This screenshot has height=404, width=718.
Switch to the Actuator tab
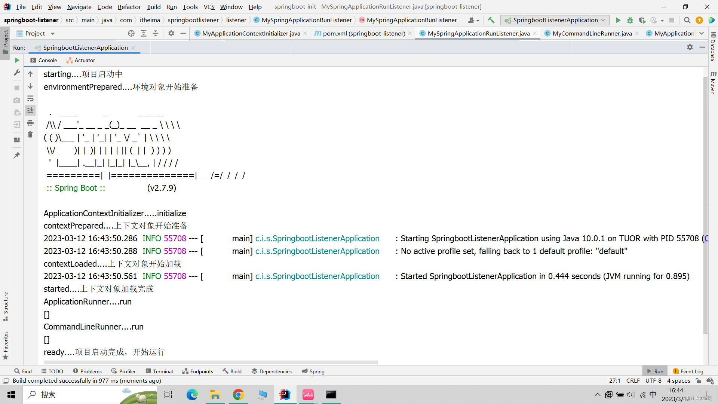[x=80, y=60]
